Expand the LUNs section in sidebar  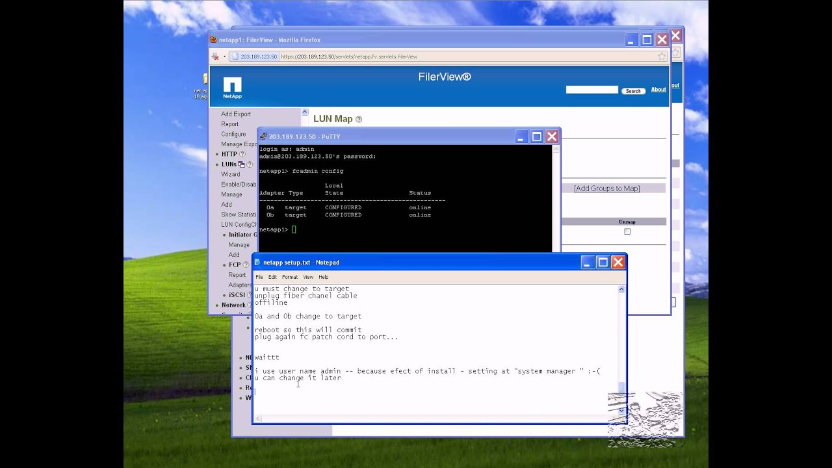(216, 164)
